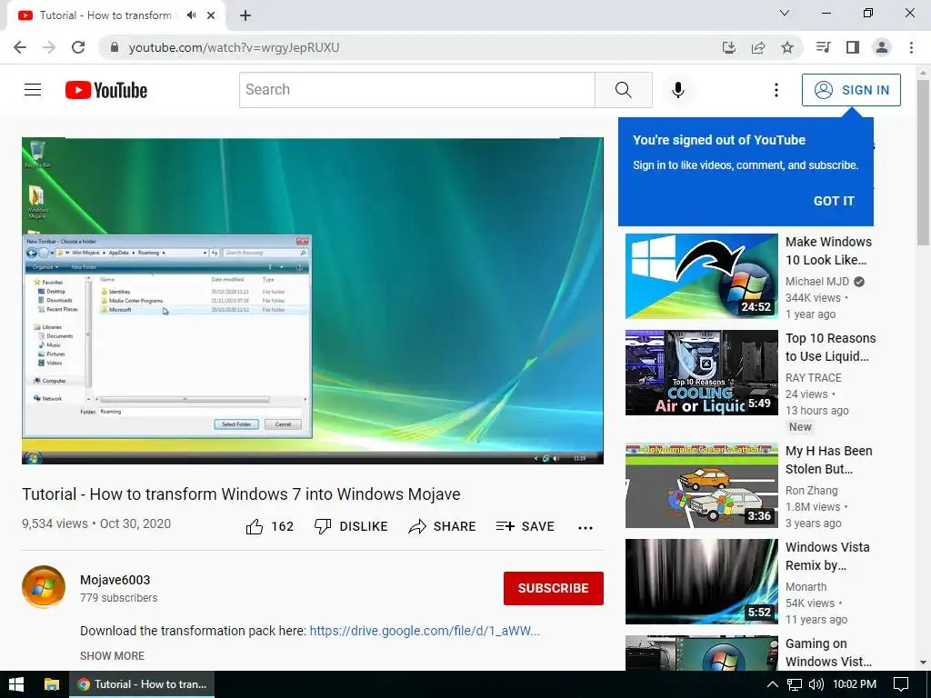Open Windows notification center
Image resolution: width=931 pixels, height=698 pixels.
[901, 684]
